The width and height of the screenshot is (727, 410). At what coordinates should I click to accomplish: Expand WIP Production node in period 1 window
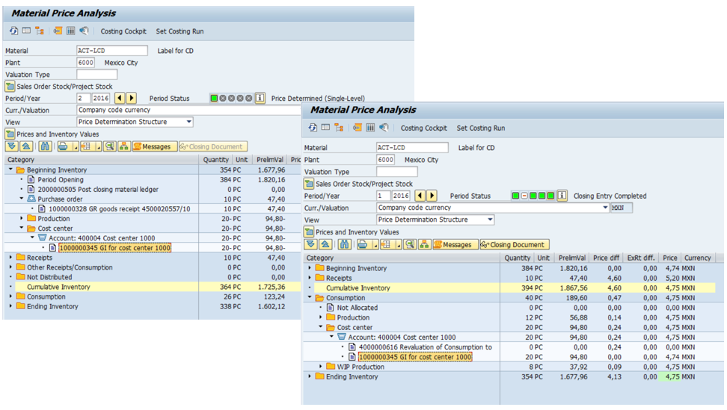point(321,367)
